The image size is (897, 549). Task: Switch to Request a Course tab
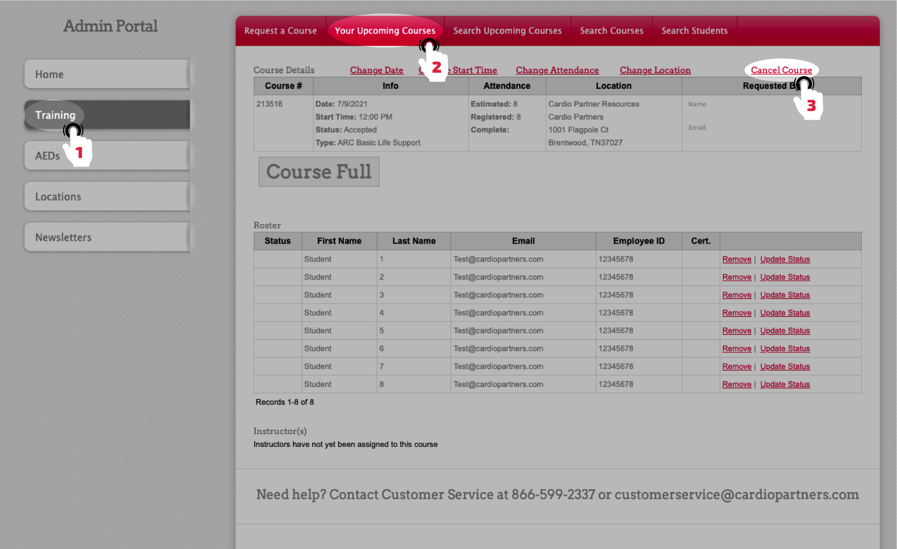point(280,31)
